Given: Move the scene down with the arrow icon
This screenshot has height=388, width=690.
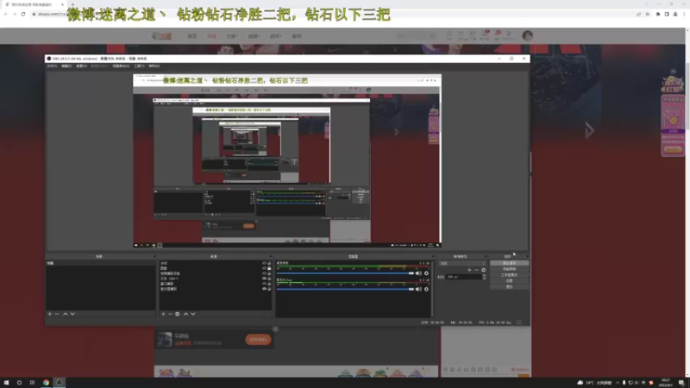Looking at the screenshot, I should pos(72,314).
